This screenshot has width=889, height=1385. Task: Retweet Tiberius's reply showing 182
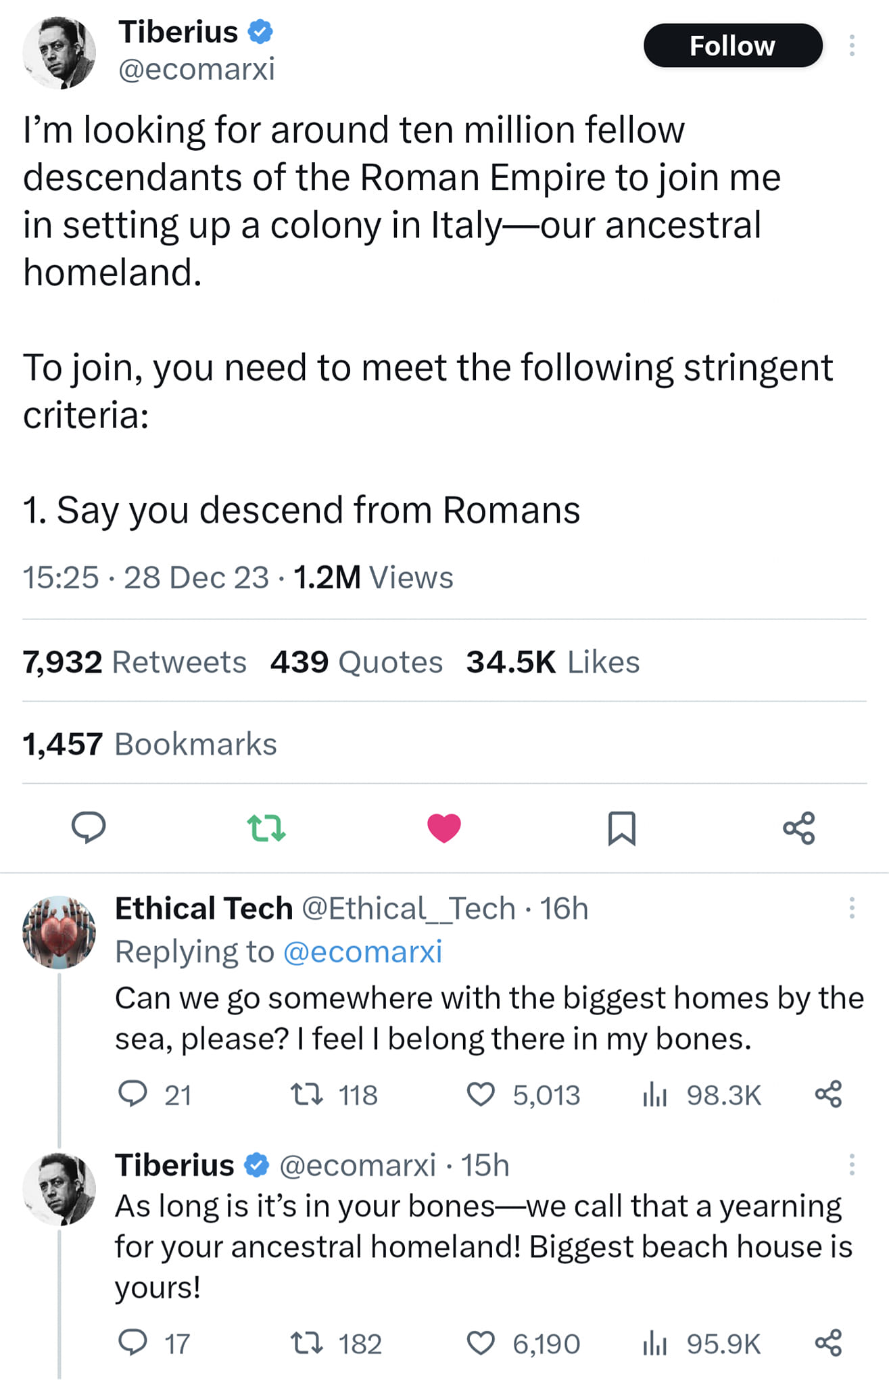click(306, 1343)
